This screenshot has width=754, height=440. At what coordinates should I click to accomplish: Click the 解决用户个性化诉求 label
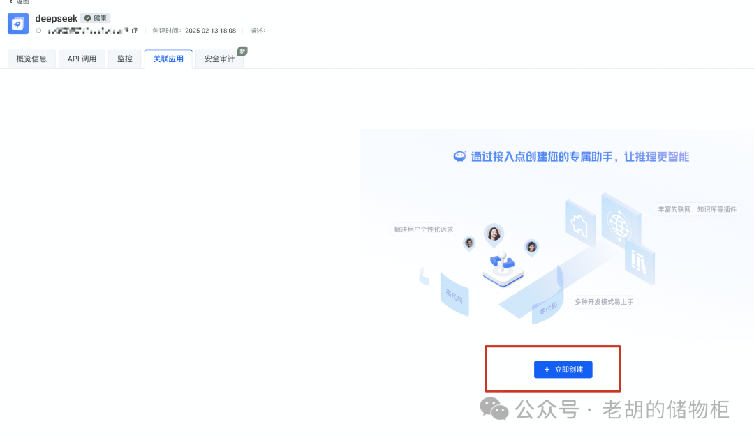(x=424, y=229)
